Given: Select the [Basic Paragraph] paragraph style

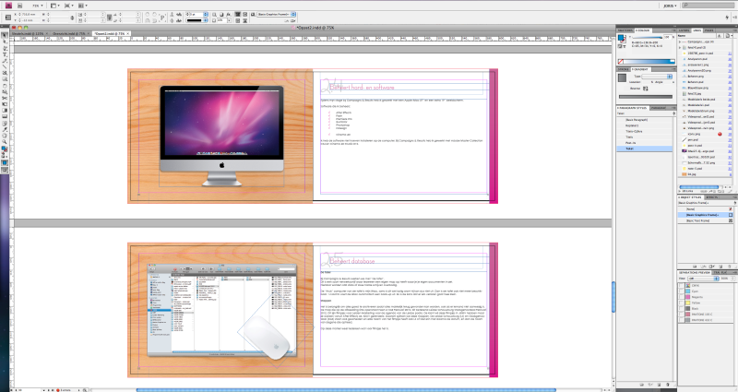Looking at the screenshot, I should click(x=645, y=120).
